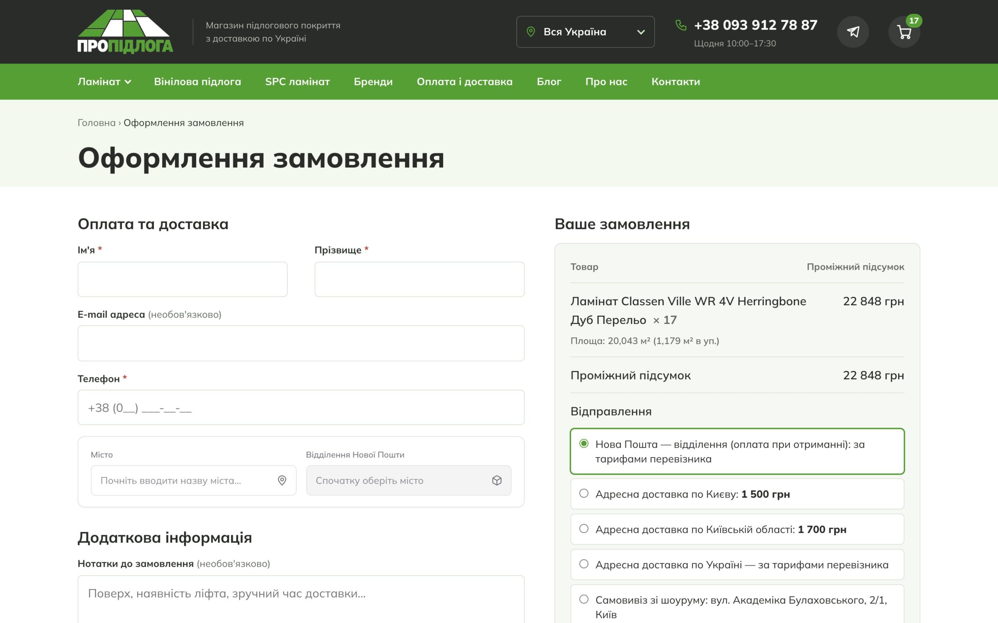Open Бренди menu item
Screen dimensions: 998x623
(x=373, y=82)
